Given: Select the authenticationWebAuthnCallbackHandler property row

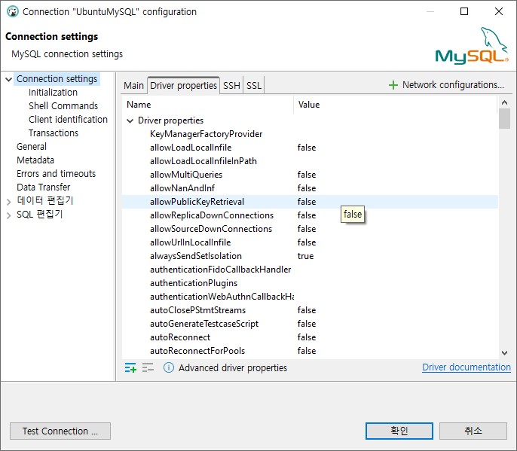Looking at the screenshot, I should (x=310, y=297).
